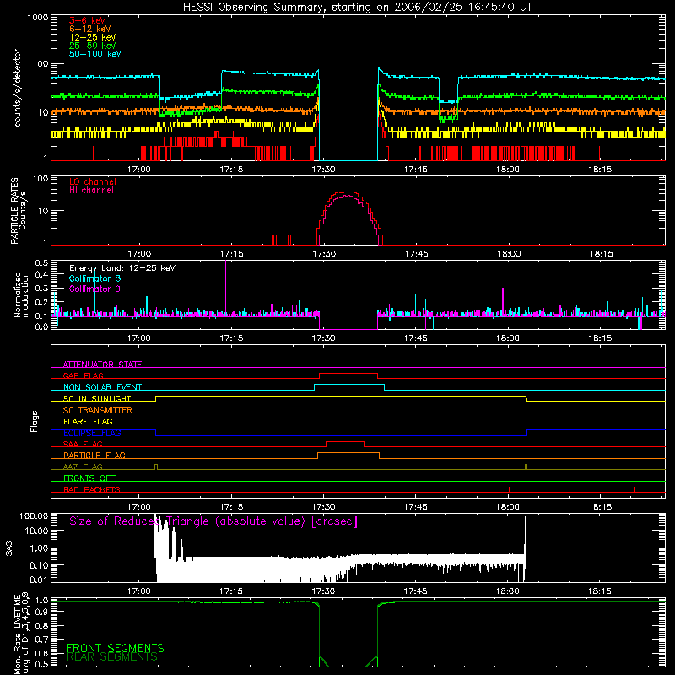Click the SC IN SUNLIGHT flag label

pyautogui.click(x=97, y=398)
